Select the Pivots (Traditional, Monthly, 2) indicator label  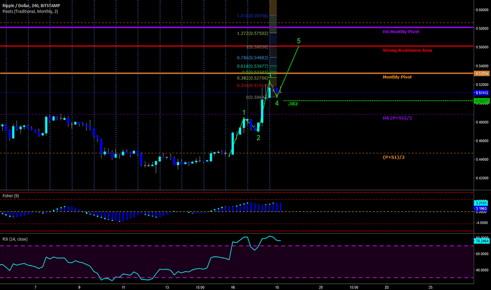(30, 11)
